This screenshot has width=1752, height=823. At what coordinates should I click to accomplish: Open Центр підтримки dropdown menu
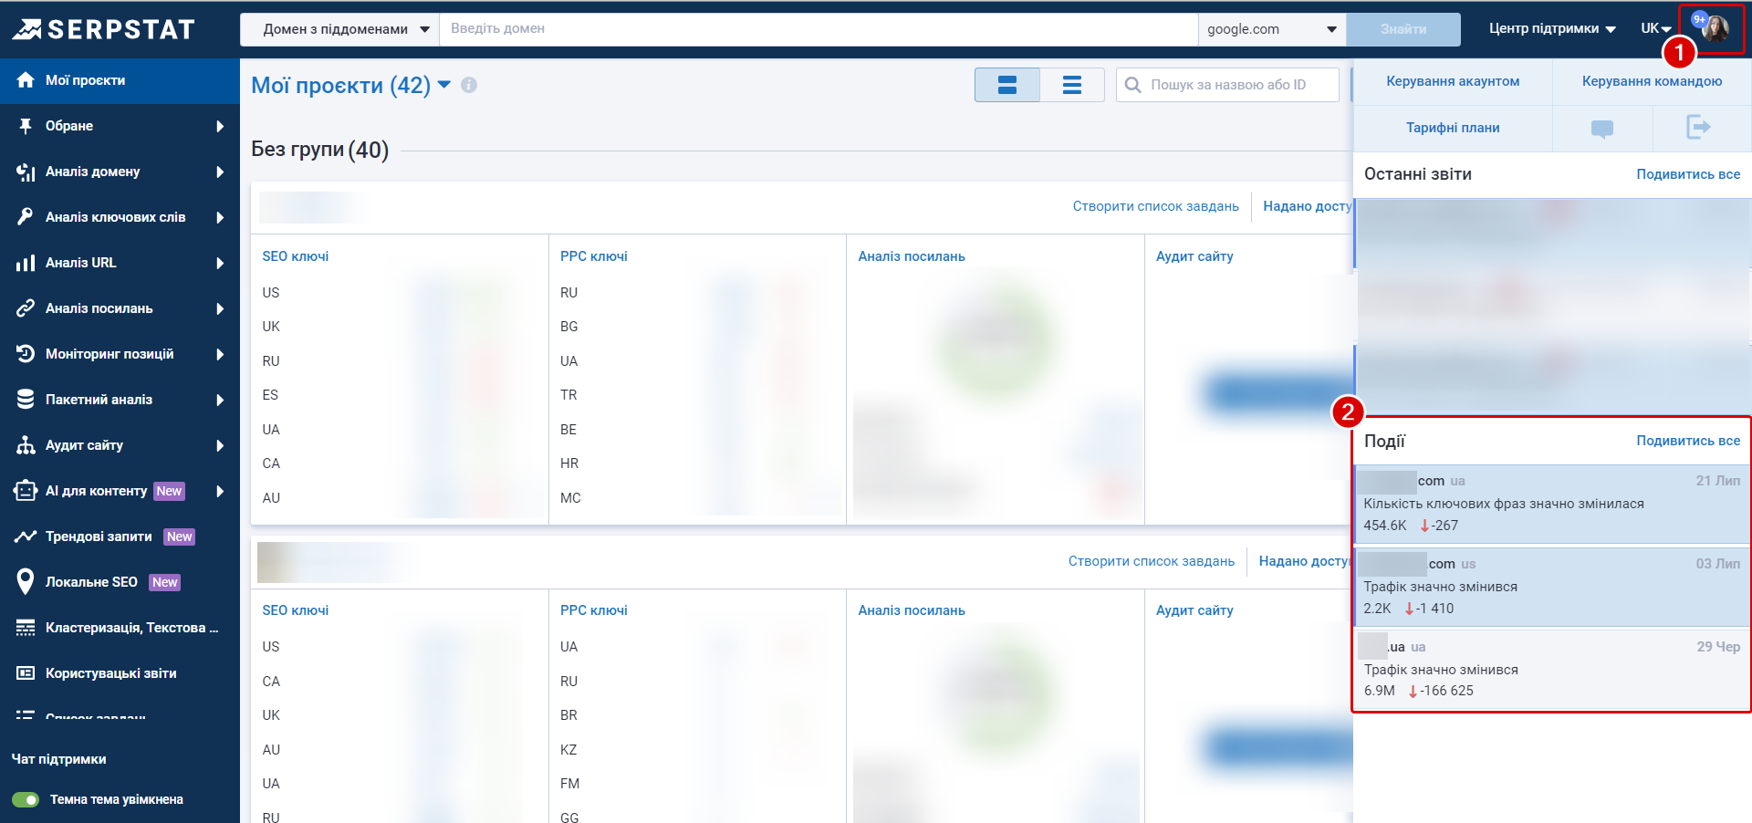[x=1551, y=28]
